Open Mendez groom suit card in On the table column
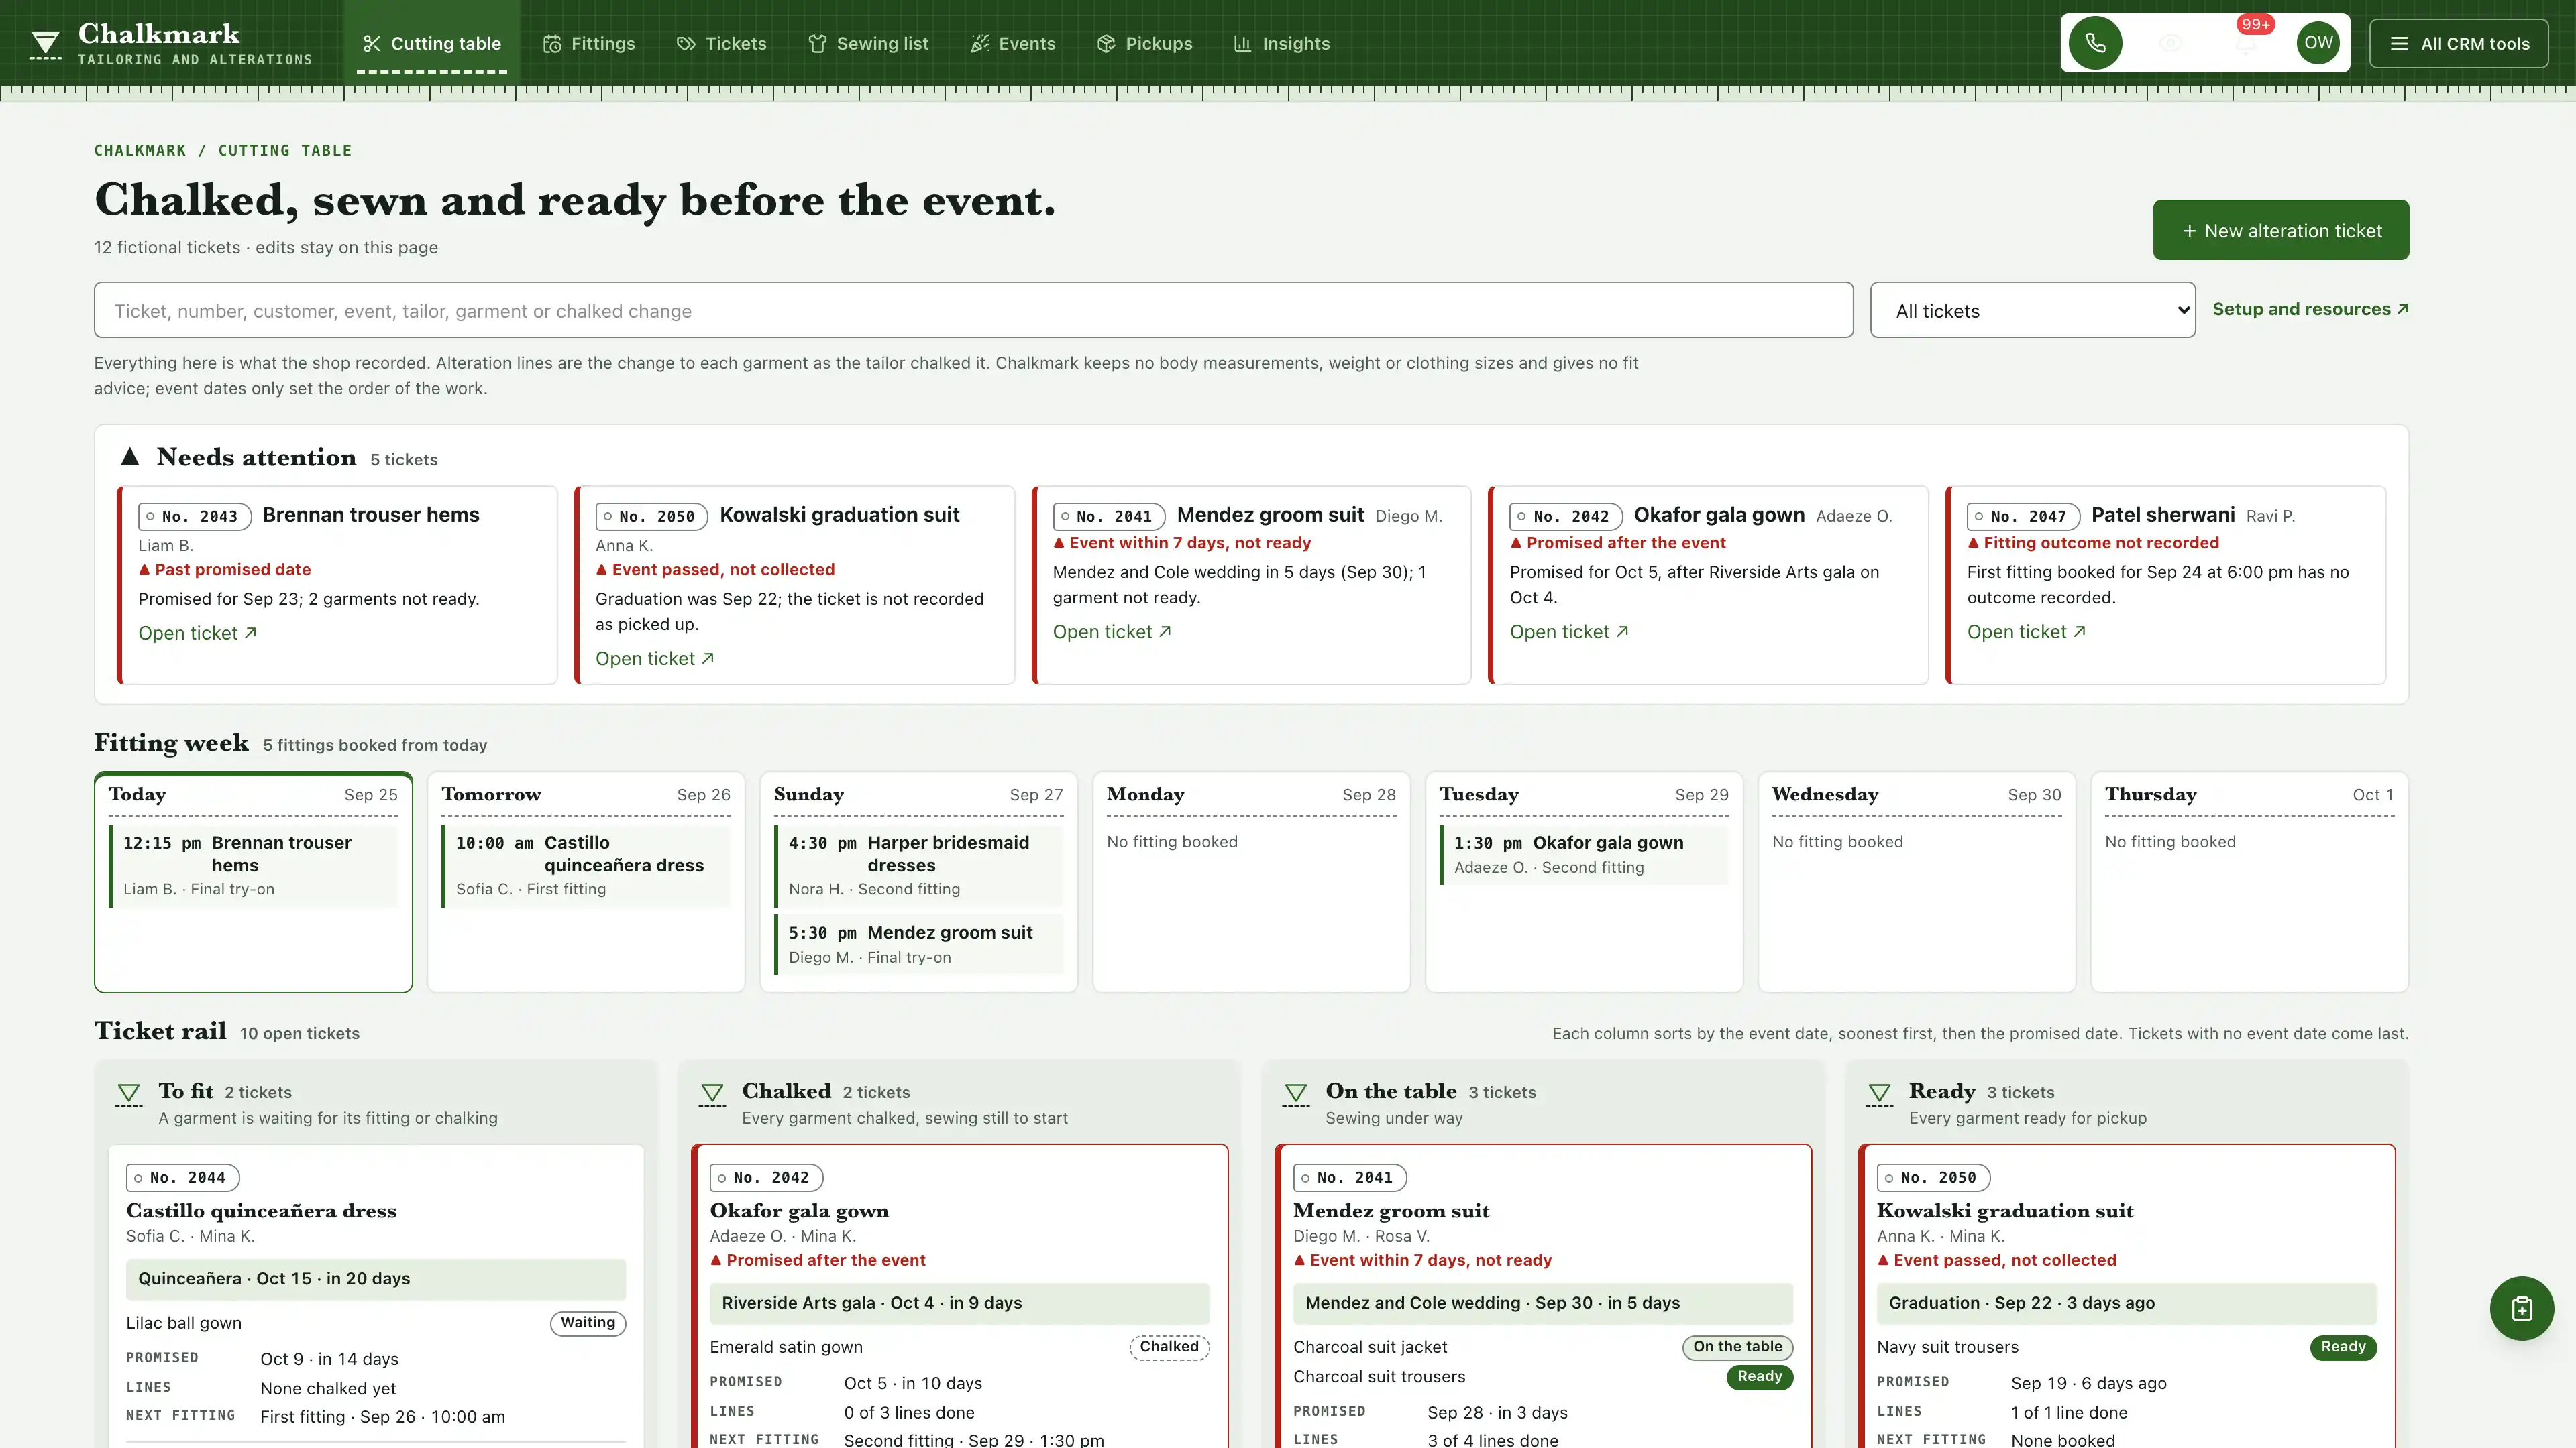Image resolution: width=2576 pixels, height=1448 pixels. pos(1391,1210)
